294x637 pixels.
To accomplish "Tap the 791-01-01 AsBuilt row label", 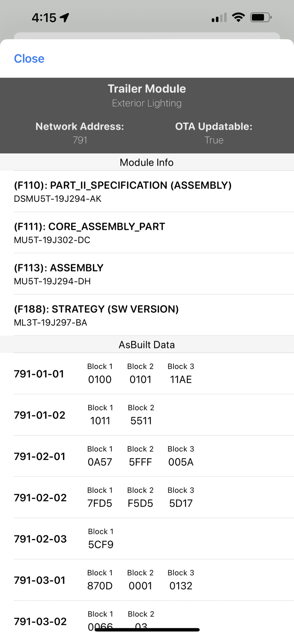I will point(39,374).
